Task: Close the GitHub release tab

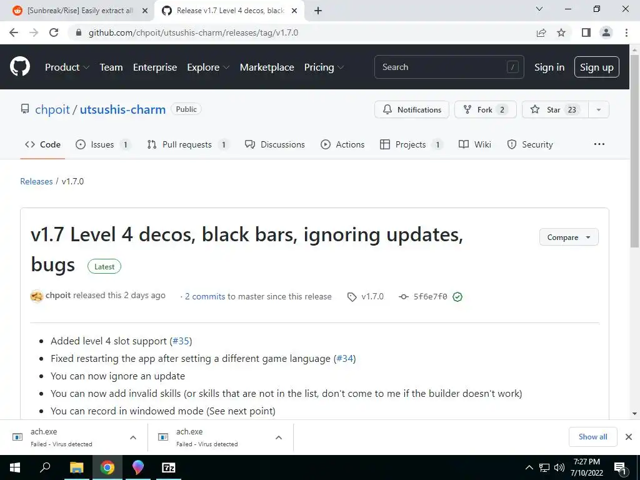Action: point(294,11)
